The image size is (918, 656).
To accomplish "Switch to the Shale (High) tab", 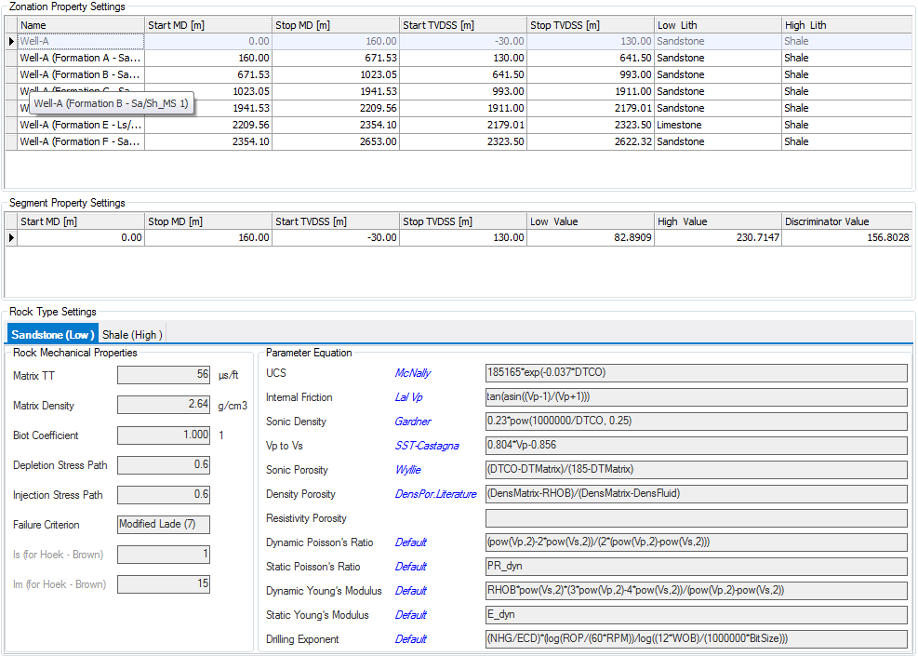I will pyautogui.click(x=132, y=335).
